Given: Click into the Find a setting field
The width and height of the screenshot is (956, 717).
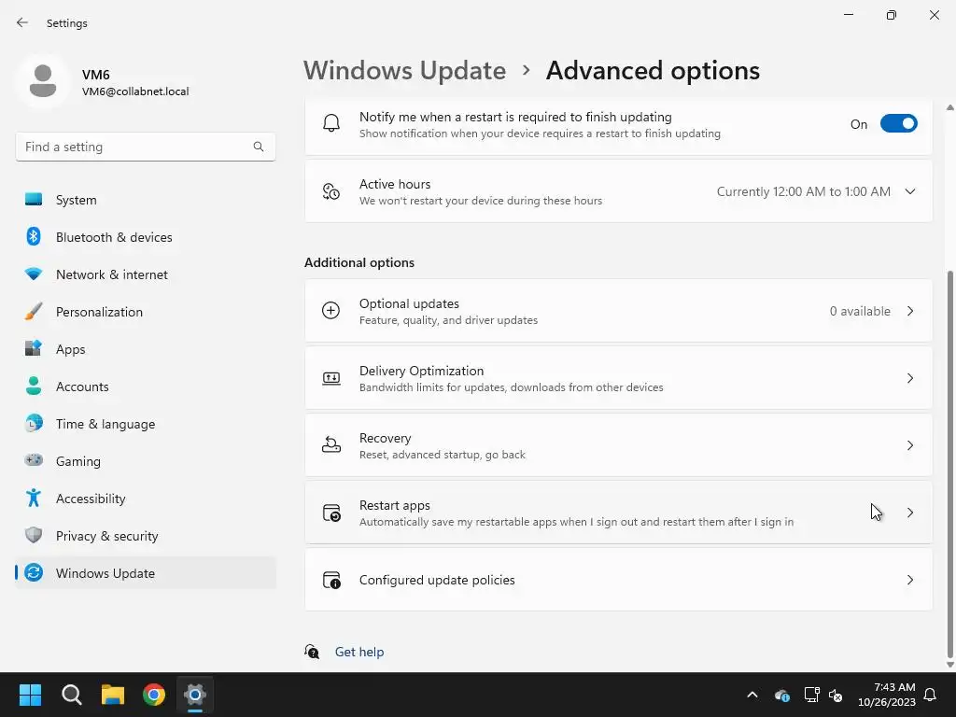Looking at the screenshot, I should 146,147.
